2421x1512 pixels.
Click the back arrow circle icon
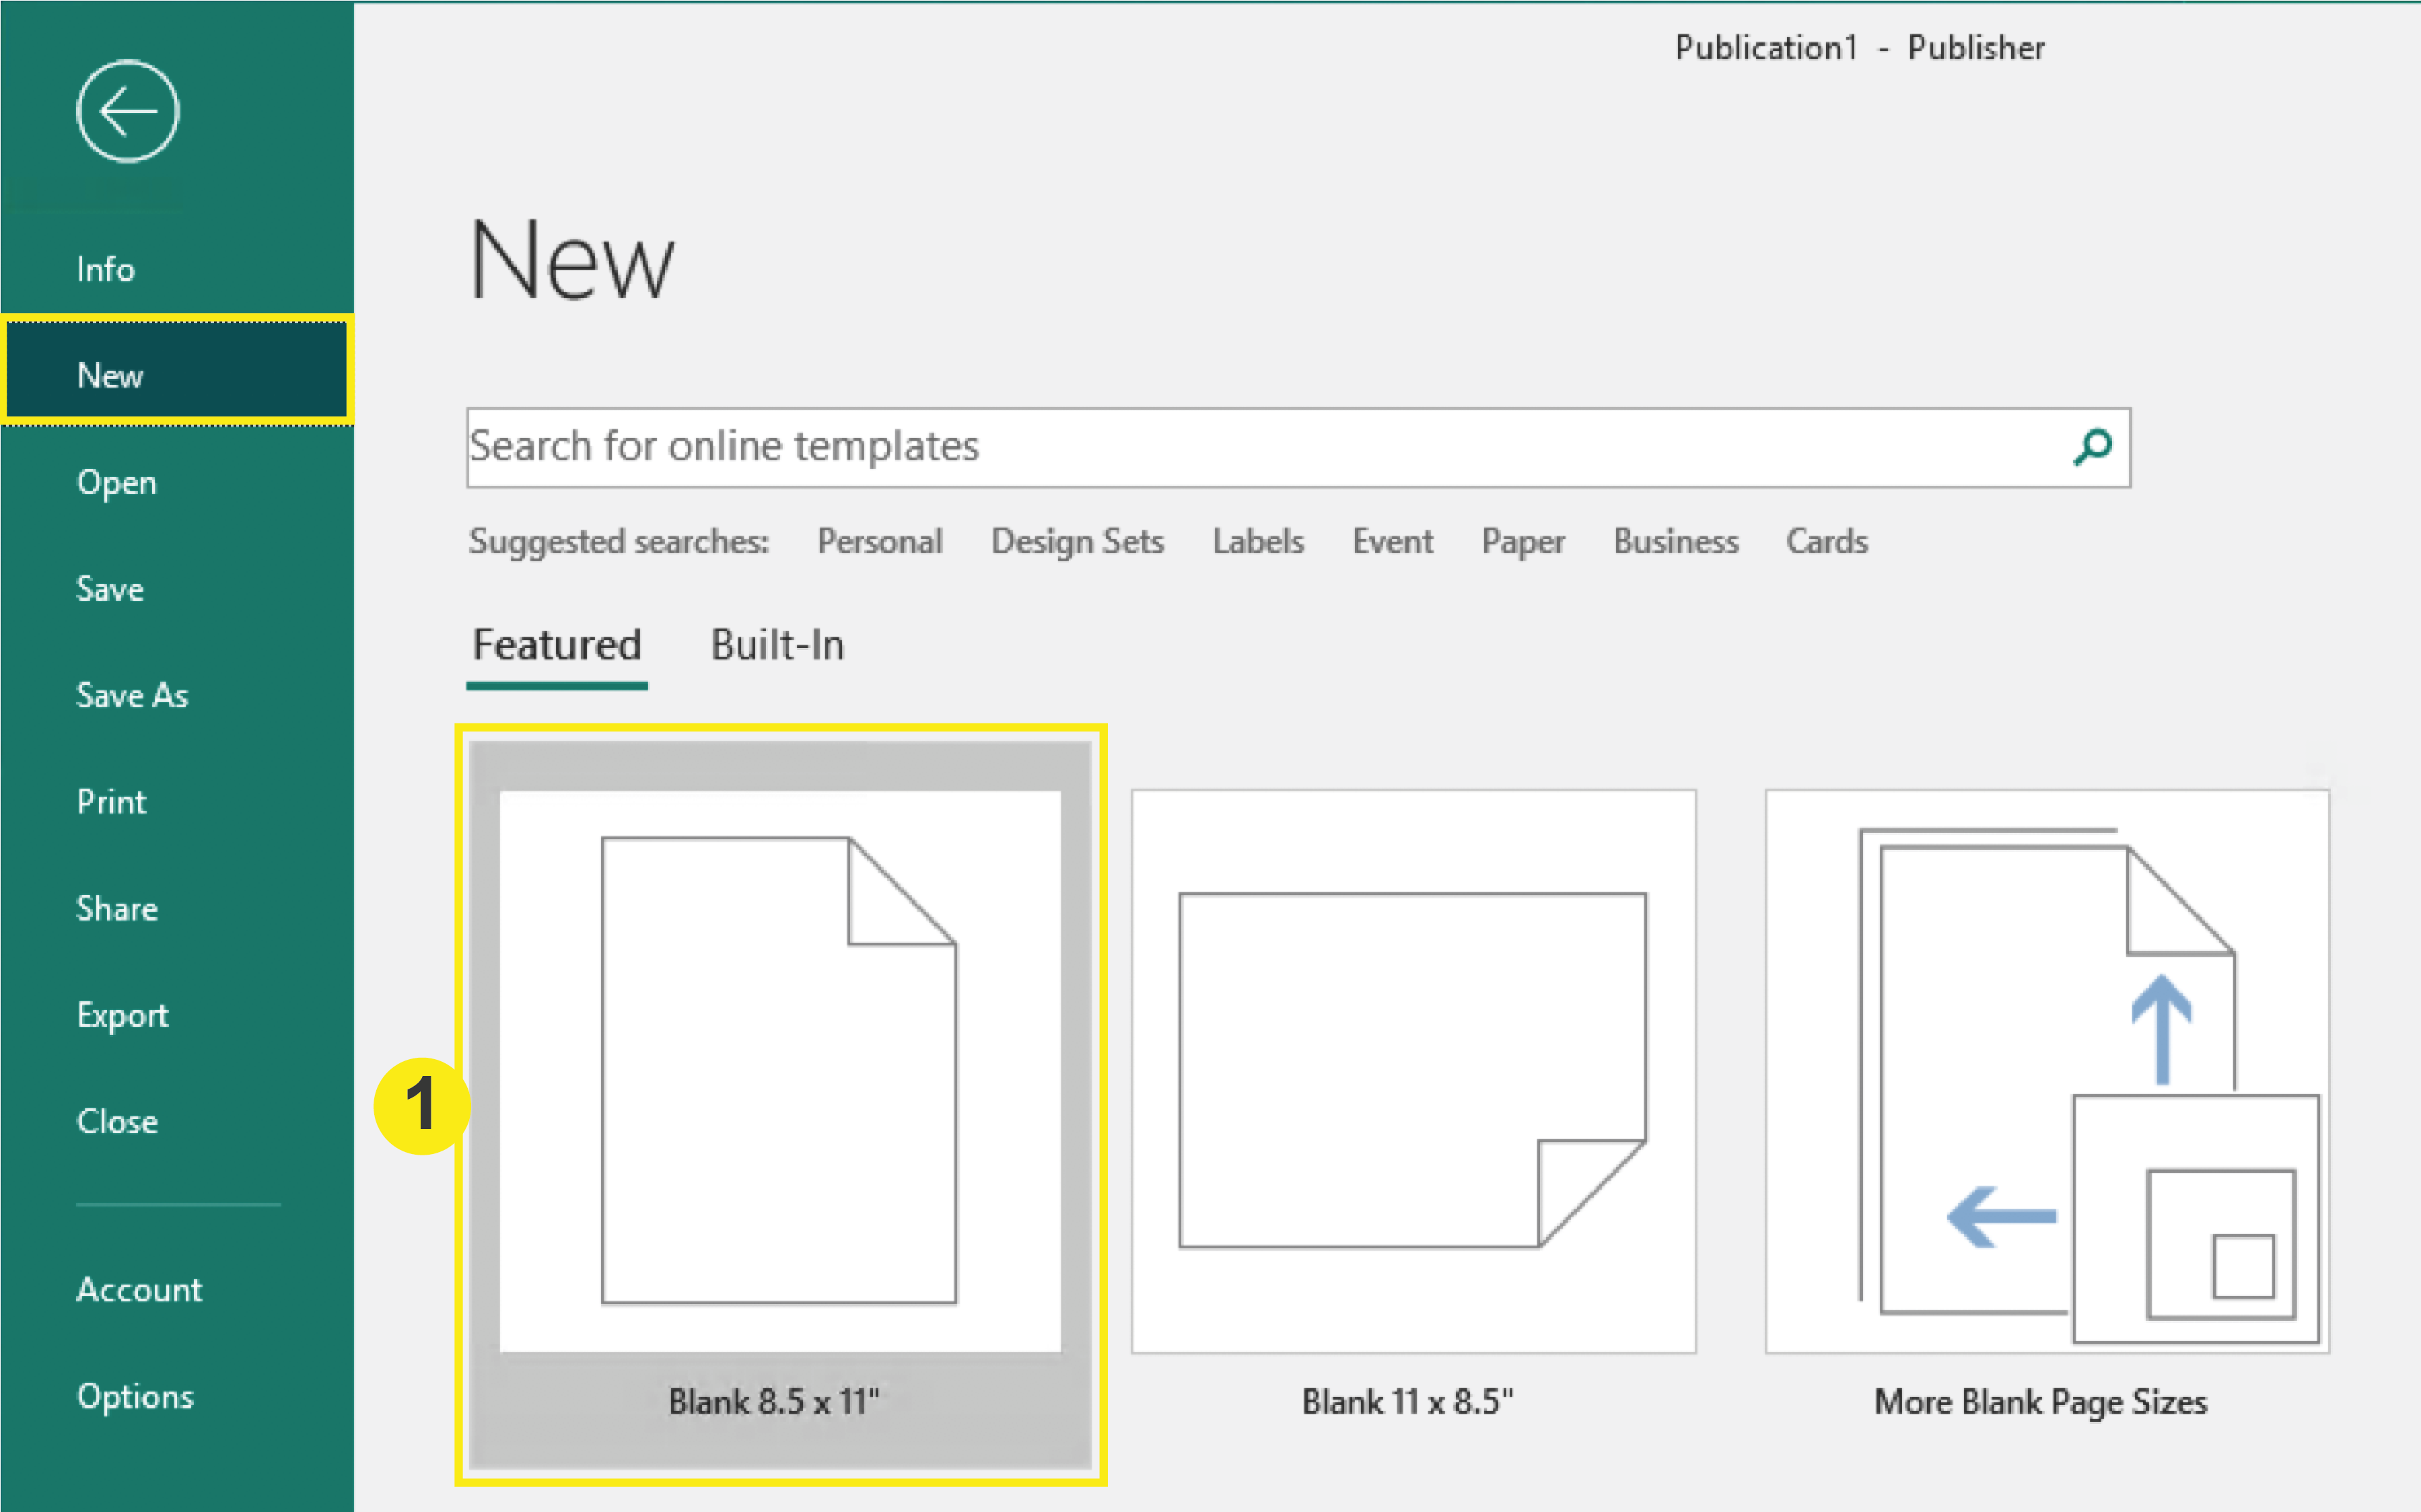tap(127, 111)
